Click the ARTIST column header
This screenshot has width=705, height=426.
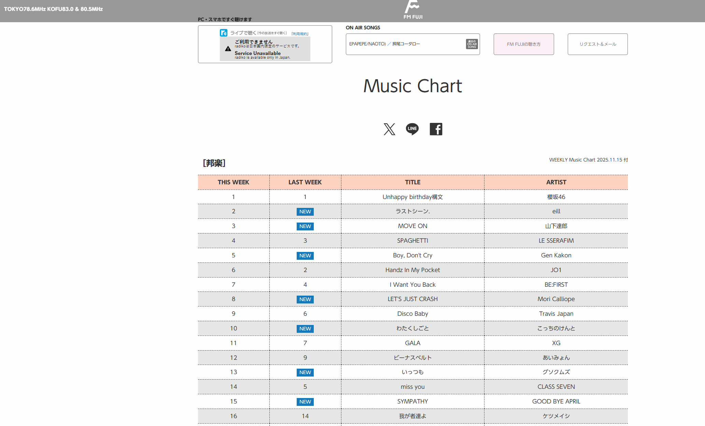point(556,182)
